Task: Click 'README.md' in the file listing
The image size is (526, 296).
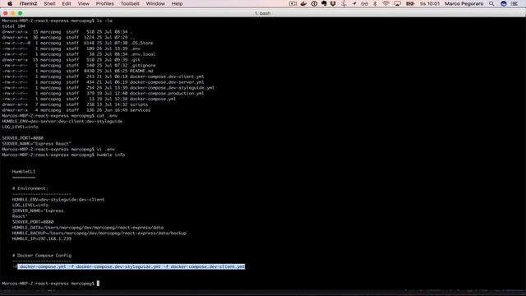Action: [141, 71]
